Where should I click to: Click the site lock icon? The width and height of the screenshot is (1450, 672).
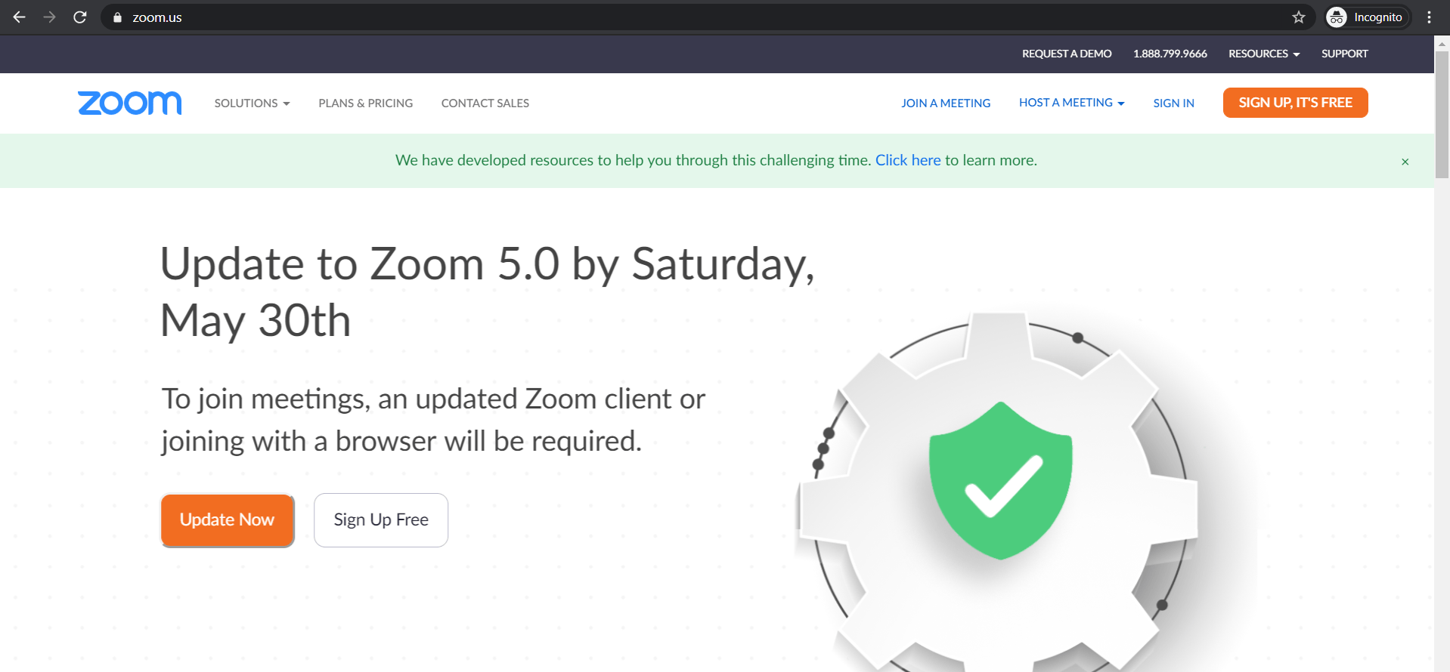[x=117, y=17]
